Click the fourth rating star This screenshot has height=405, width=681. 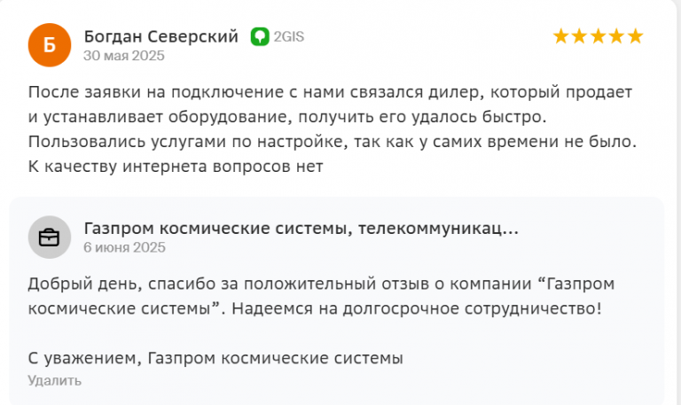pos(617,36)
